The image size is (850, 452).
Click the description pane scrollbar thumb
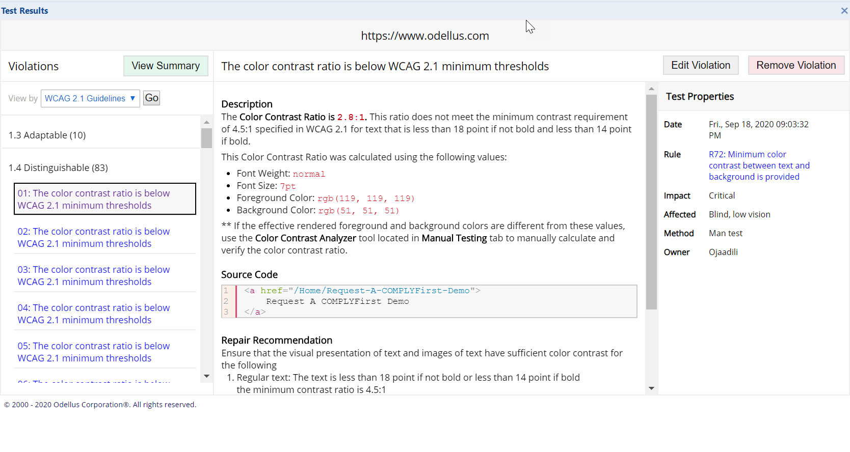pyautogui.click(x=651, y=202)
